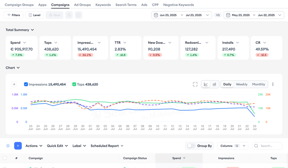Image resolution: width=288 pixels, height=168 pixels.
Task: Open the TTR metric dropdown
Action: (125, 43)
